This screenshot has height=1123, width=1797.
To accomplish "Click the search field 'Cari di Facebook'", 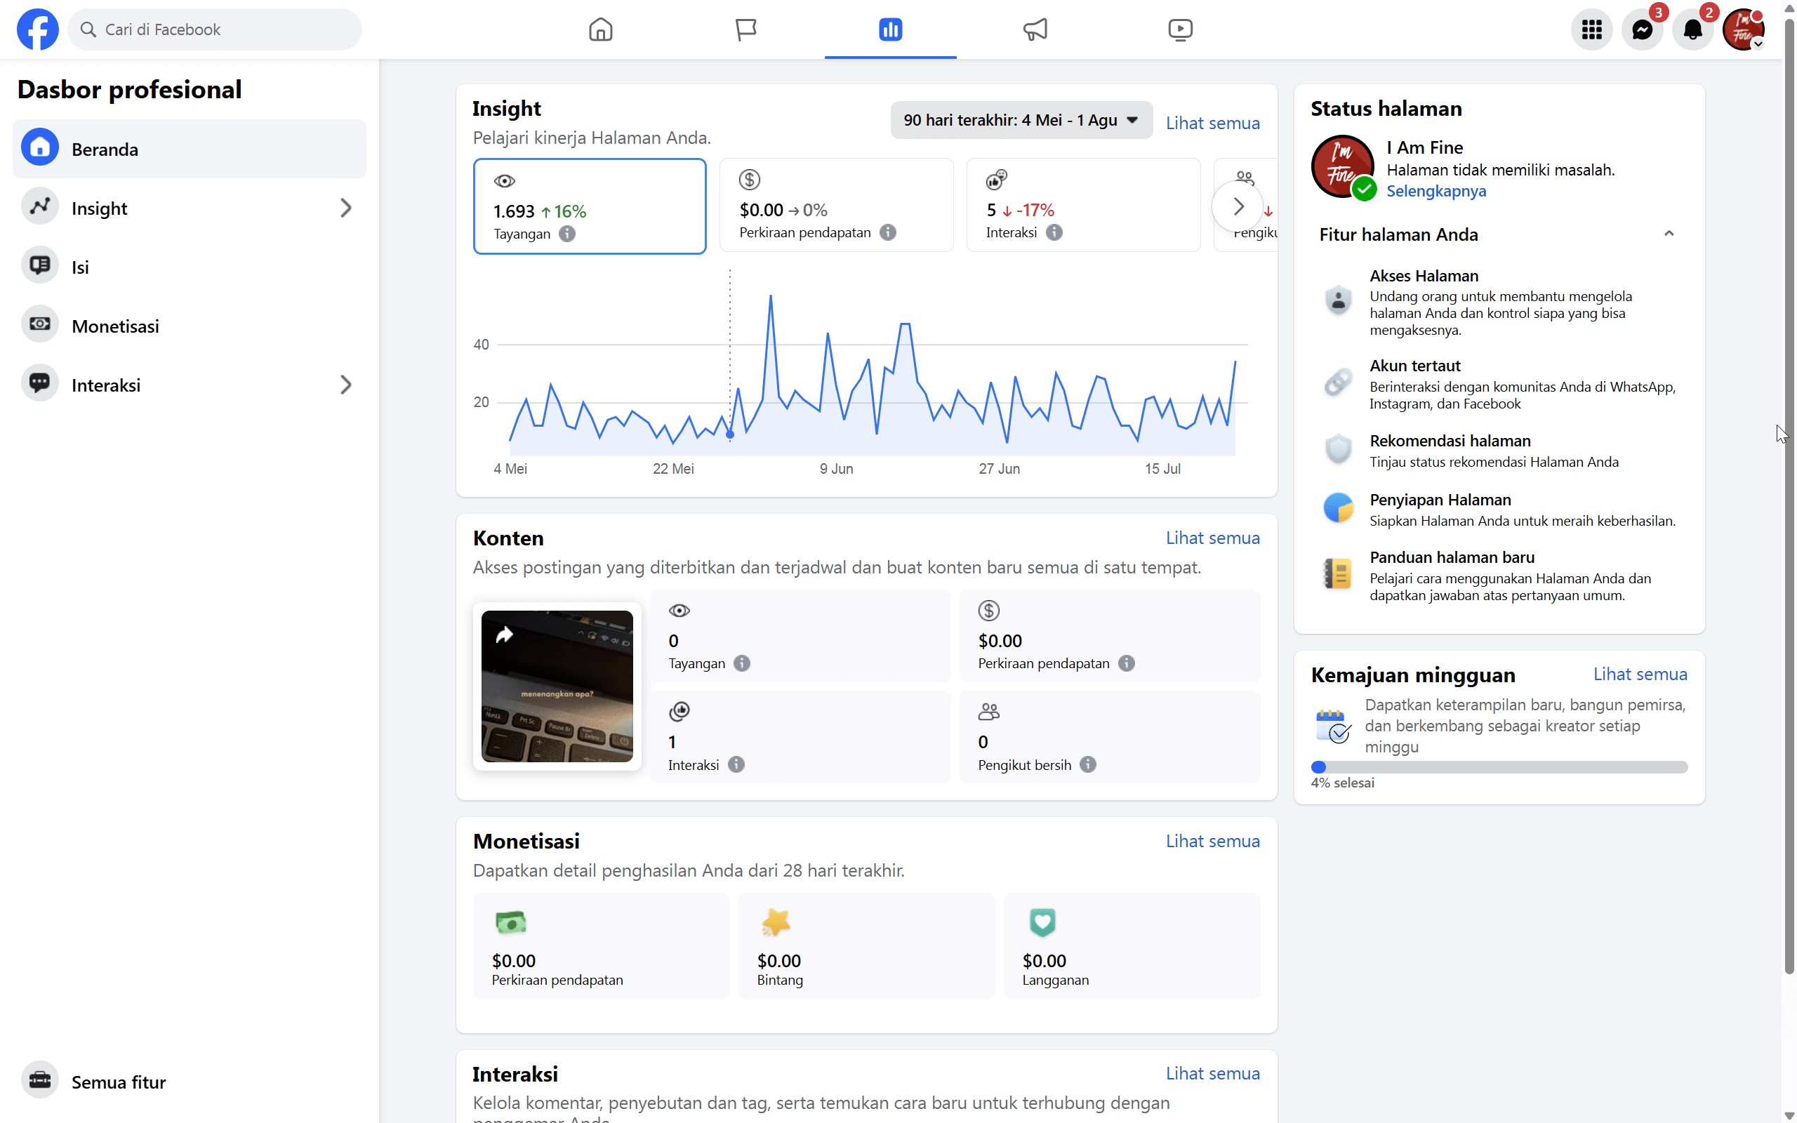I will click(x=214, y=29).
